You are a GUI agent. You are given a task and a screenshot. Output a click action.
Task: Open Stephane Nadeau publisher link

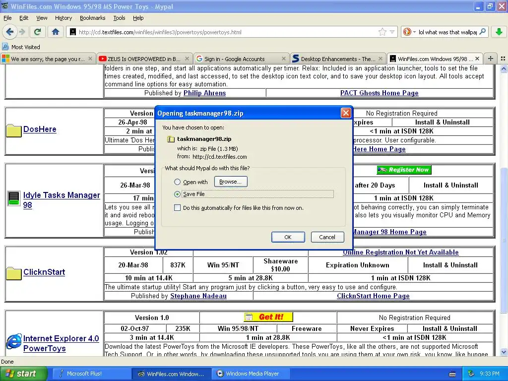pos(198,296)
